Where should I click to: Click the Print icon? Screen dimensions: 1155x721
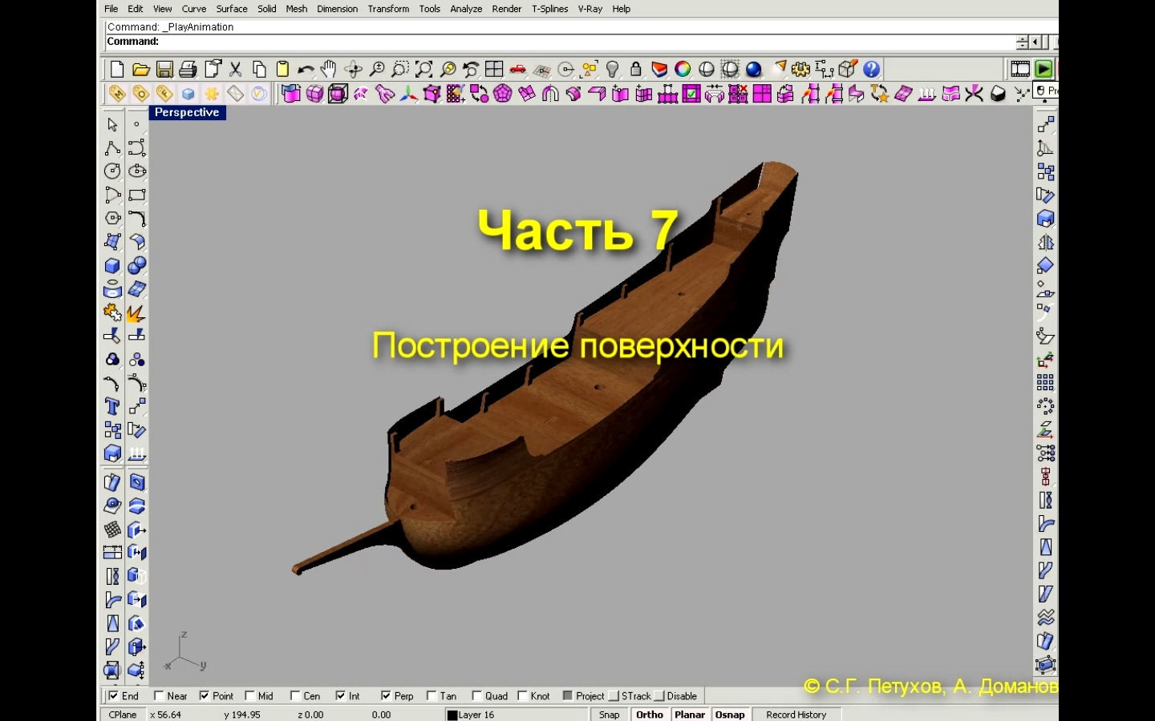[x=188, y=70]
